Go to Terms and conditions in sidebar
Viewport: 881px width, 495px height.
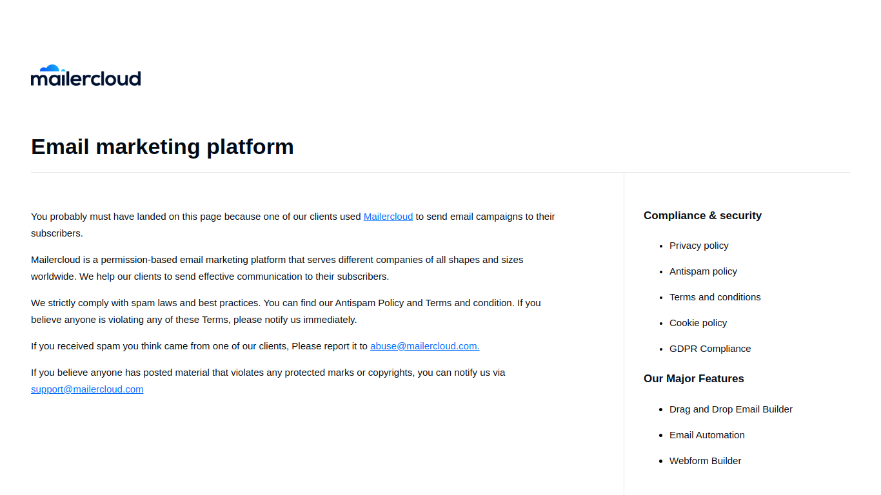[x=715, y=297]
